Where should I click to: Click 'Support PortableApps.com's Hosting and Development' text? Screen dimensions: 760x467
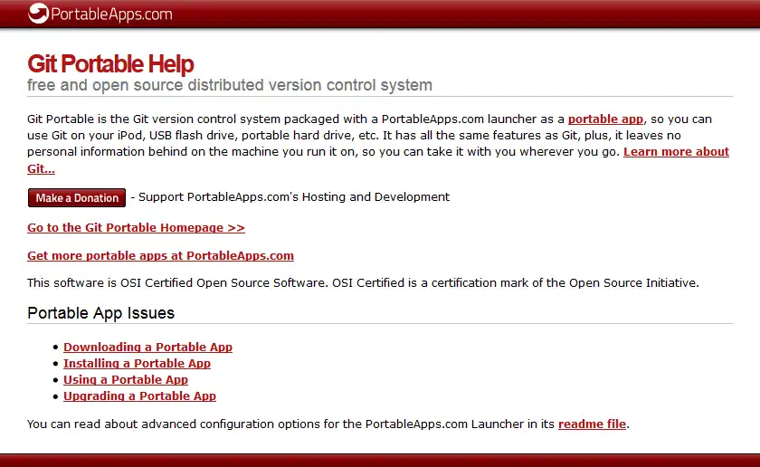(294, 197)
